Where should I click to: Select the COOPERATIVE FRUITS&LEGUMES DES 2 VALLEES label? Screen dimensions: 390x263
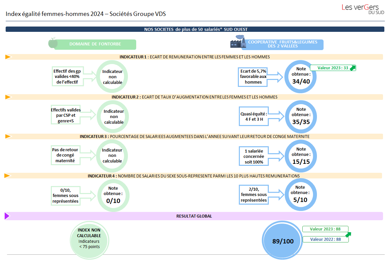point(283,44)
